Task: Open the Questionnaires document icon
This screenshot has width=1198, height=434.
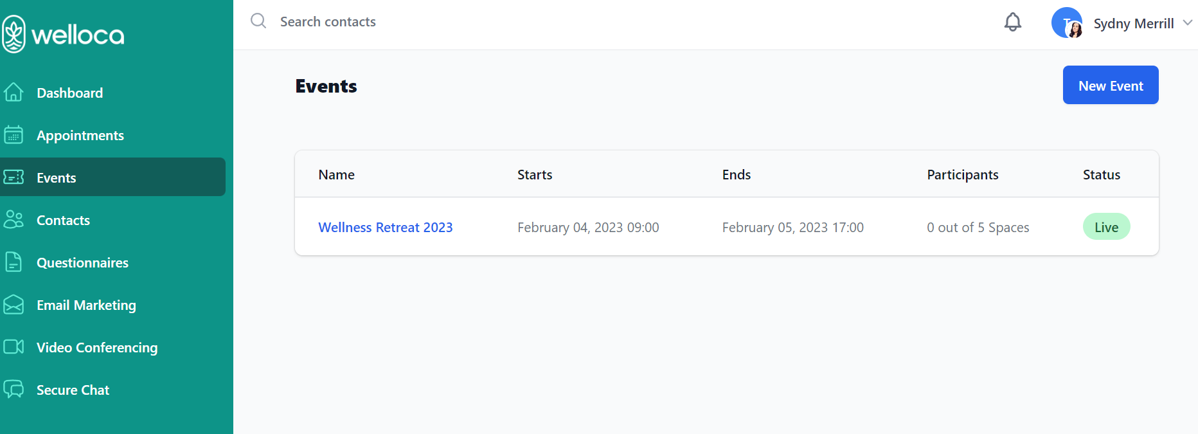Action: click(13, 262)
